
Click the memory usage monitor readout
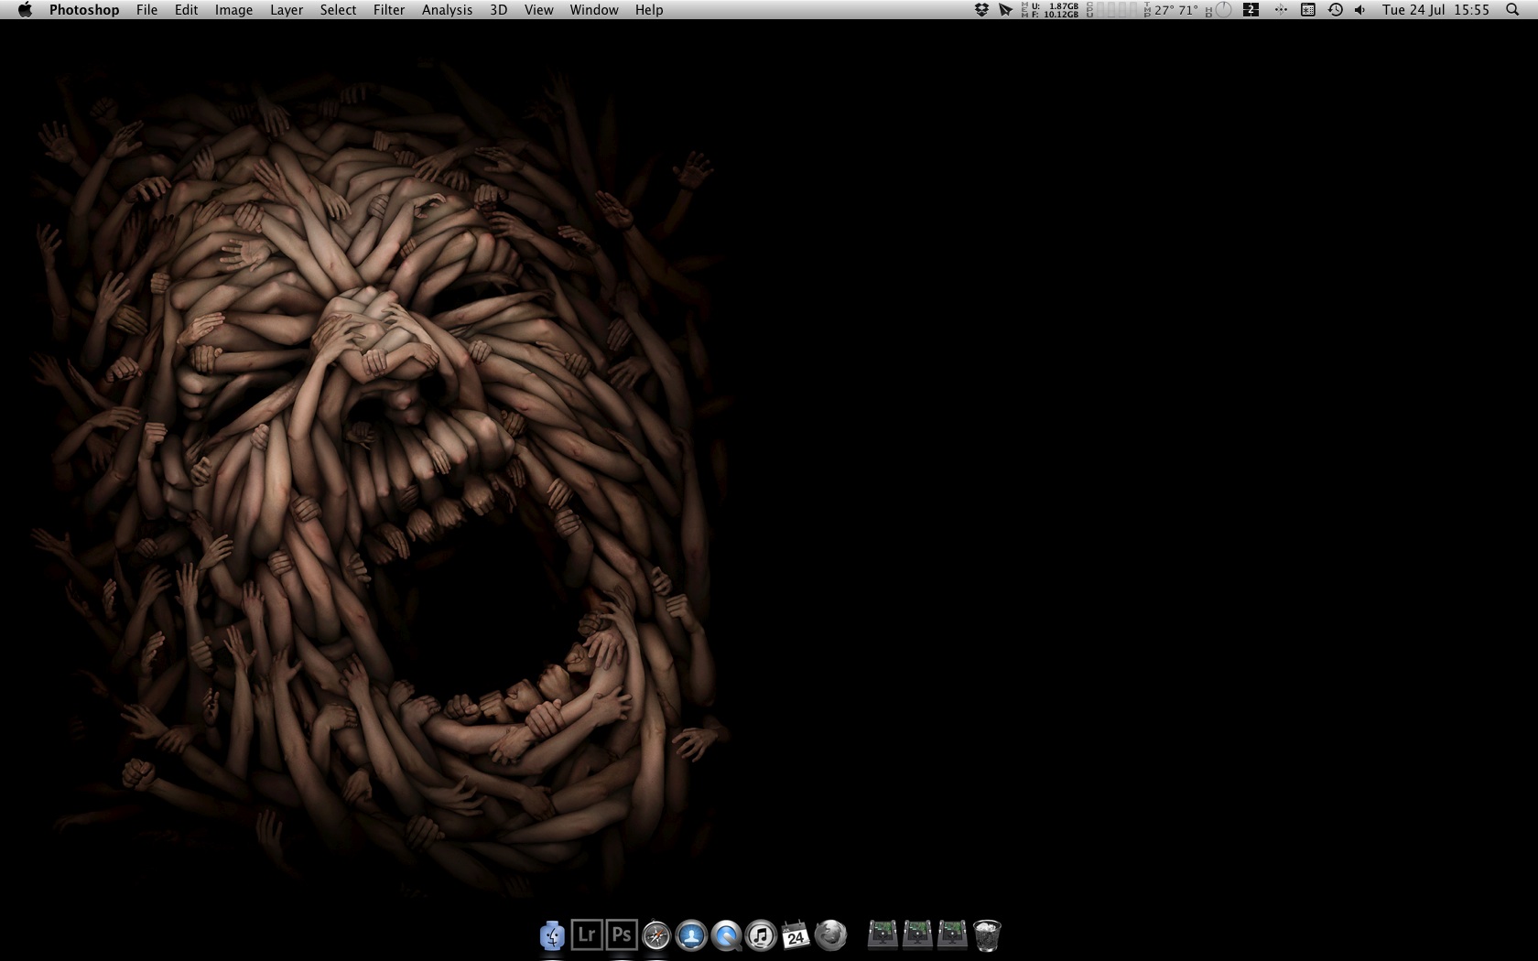[1051, 10]
